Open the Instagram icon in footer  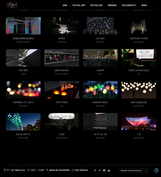pos(104,170)
